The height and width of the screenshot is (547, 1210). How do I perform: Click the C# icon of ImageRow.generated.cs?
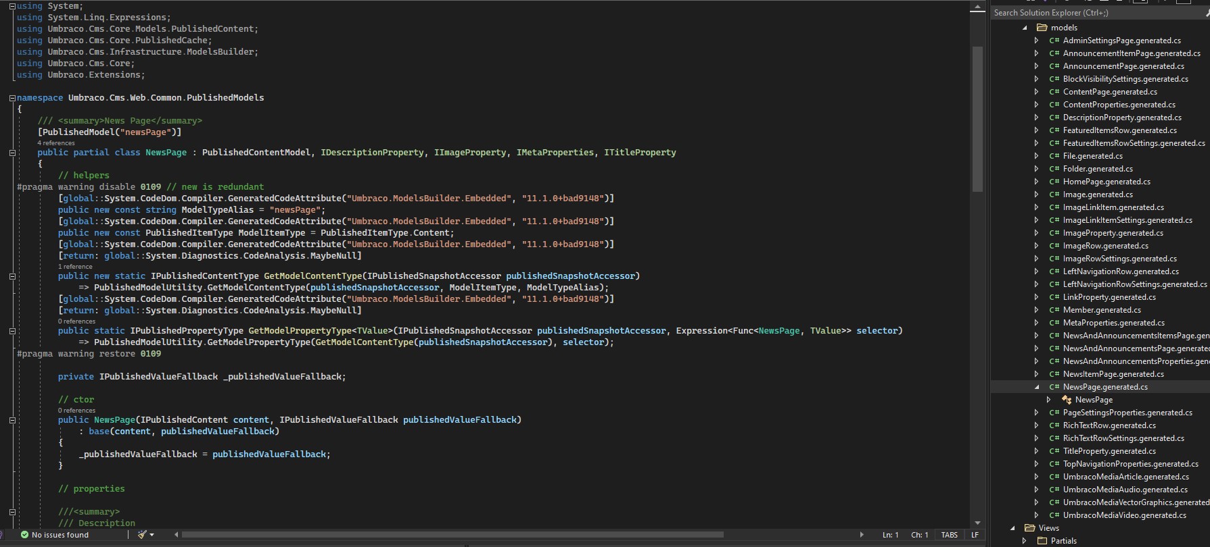pyautogui.click(x=1054, y=246)
